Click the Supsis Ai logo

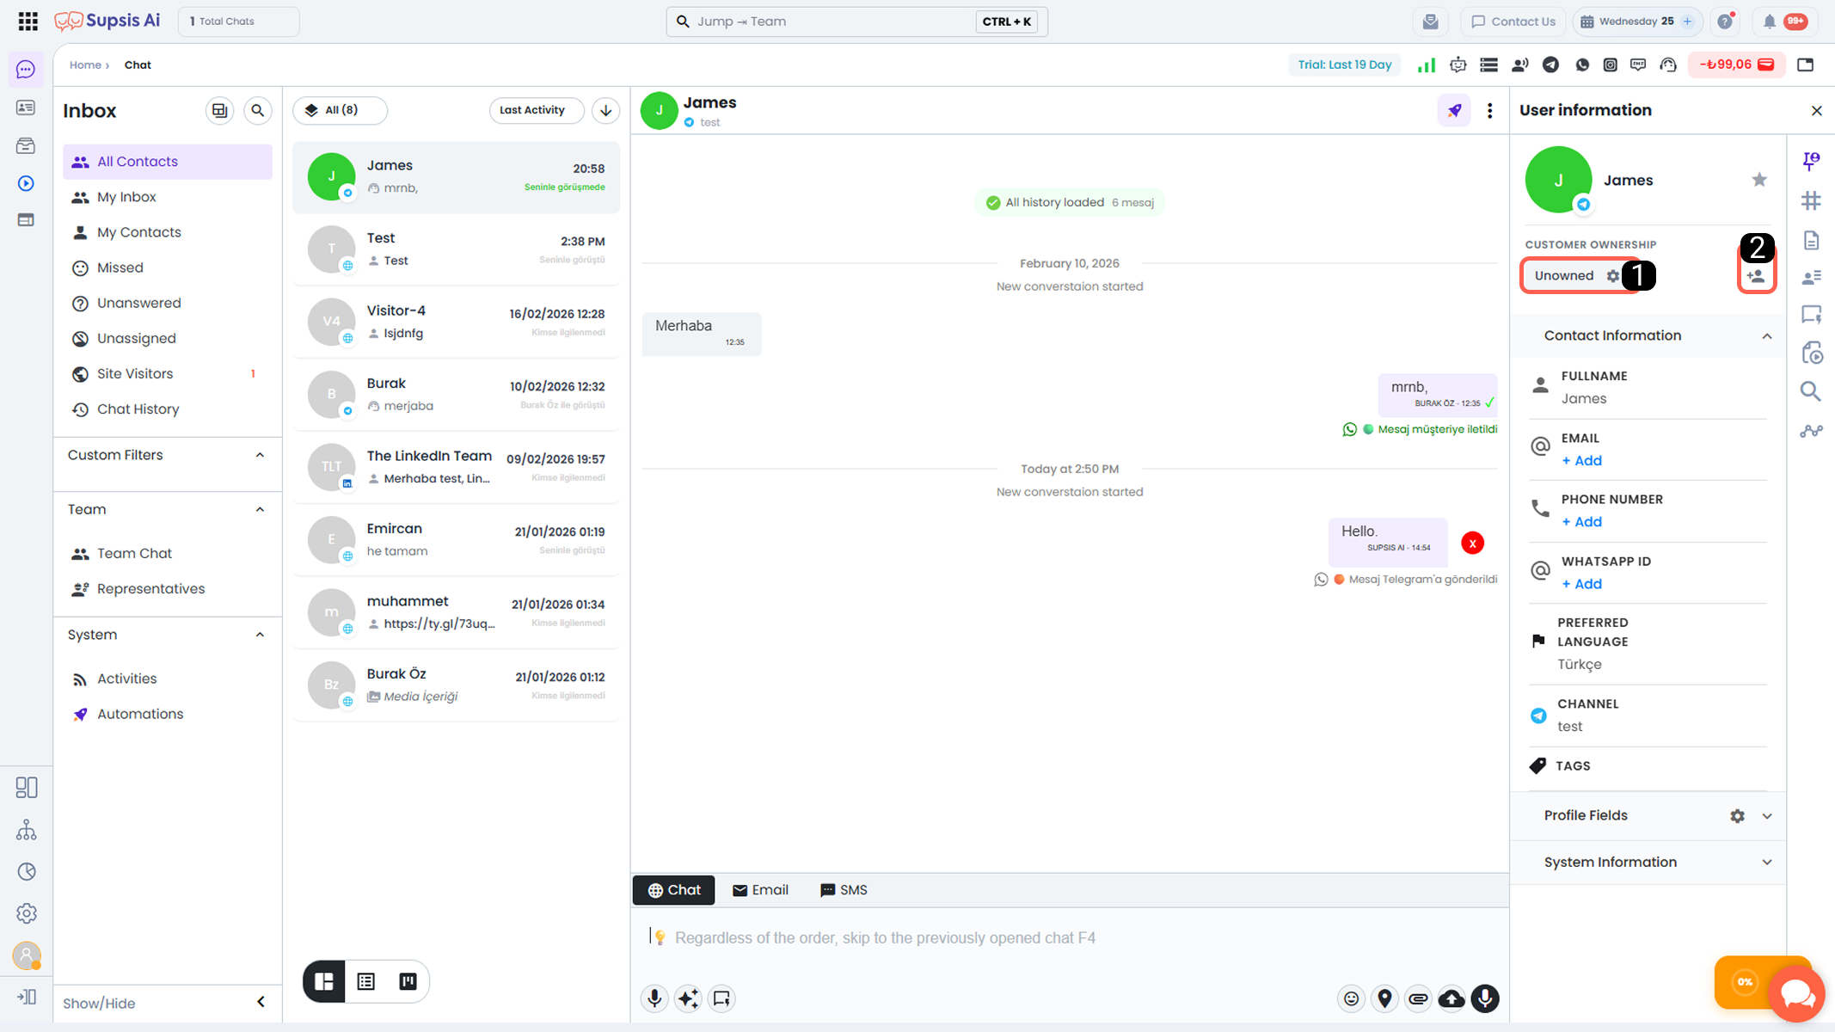[107, 21]
